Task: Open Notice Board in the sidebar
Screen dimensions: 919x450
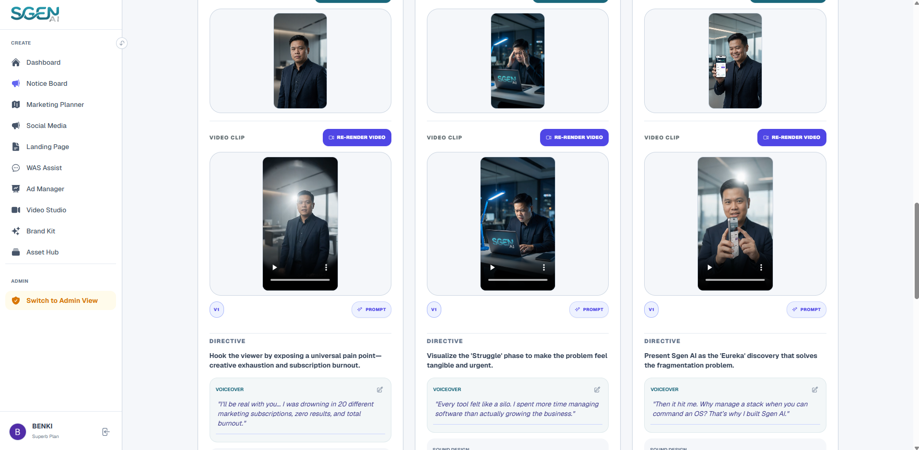Action: coord(60,83)
